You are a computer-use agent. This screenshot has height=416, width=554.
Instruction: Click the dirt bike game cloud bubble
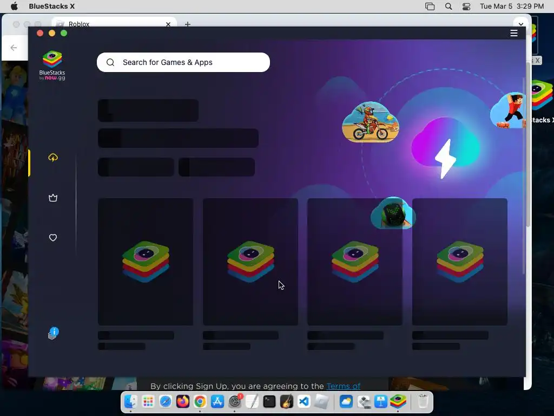[x=370, y=122]
